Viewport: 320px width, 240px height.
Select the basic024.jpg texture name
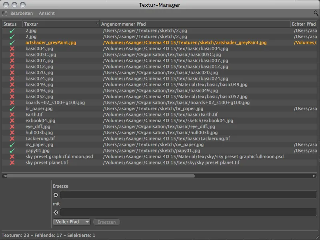pos(39,78)
